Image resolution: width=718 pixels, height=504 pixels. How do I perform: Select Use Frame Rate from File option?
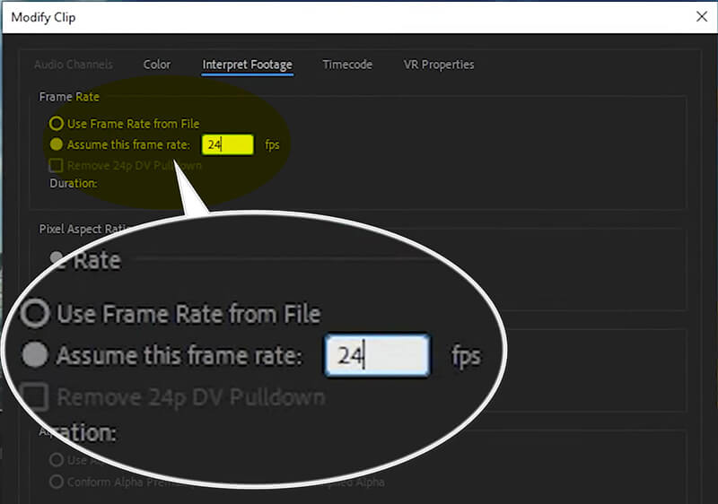[57, 124]
